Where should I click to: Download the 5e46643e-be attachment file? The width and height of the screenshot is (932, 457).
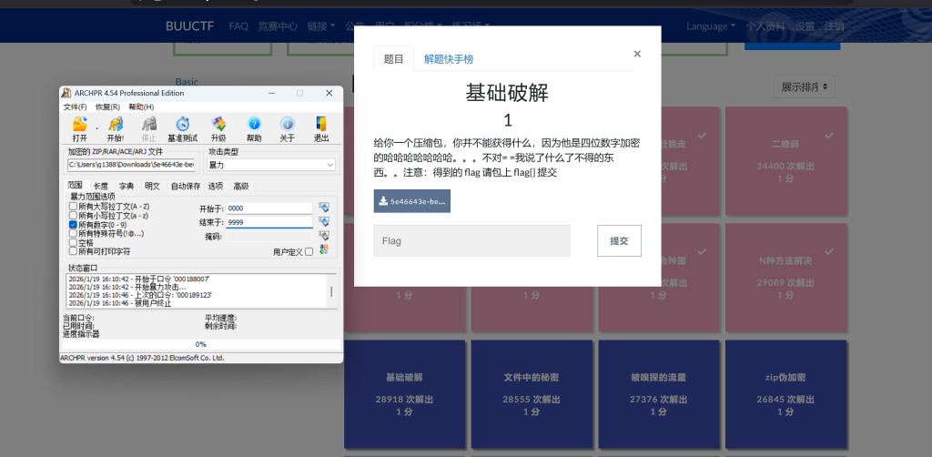click(411, 200)
